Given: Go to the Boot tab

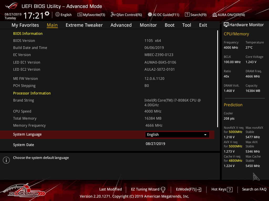Looking at the screenshot, I should coord(169,25).
